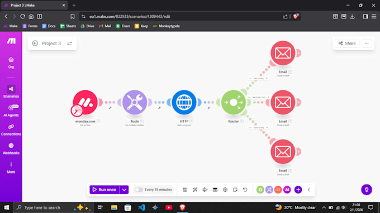The image size is (380, 213).
Task: Open the Fiverr bookmark
Action: [123, 26]
